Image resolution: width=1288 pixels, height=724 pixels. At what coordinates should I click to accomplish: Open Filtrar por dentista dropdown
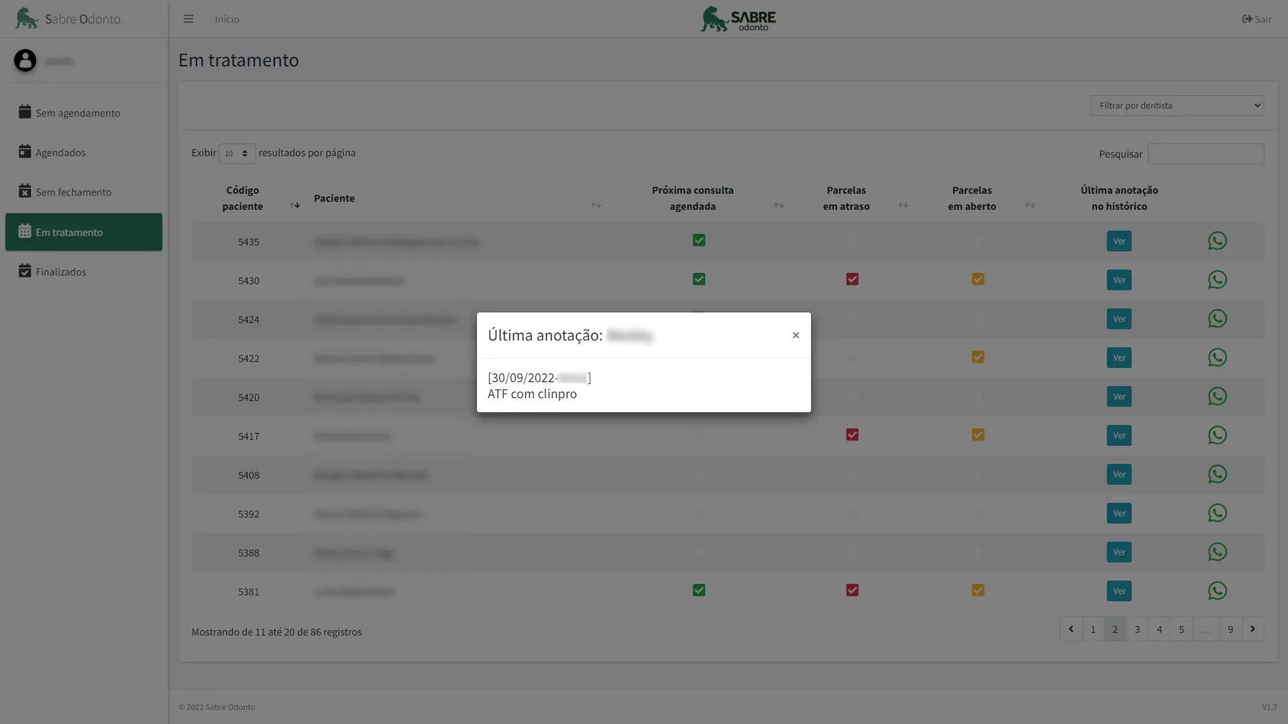coord(1177,105)
